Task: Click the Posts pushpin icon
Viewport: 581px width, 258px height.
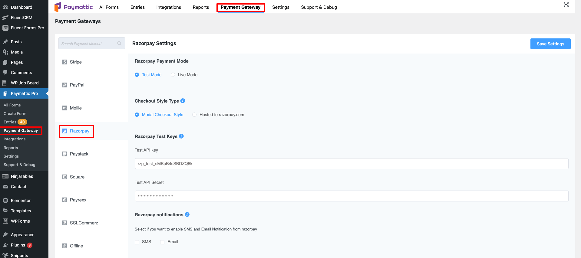Action: tap(5, 42)
